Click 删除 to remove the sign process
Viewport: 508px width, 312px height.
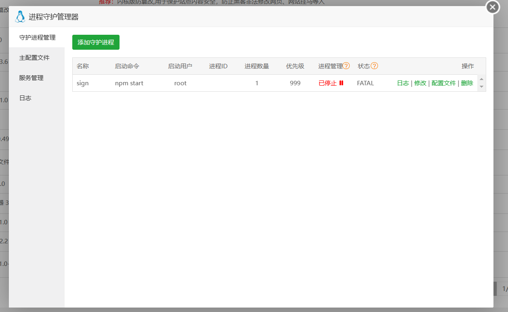coord(466,83)
